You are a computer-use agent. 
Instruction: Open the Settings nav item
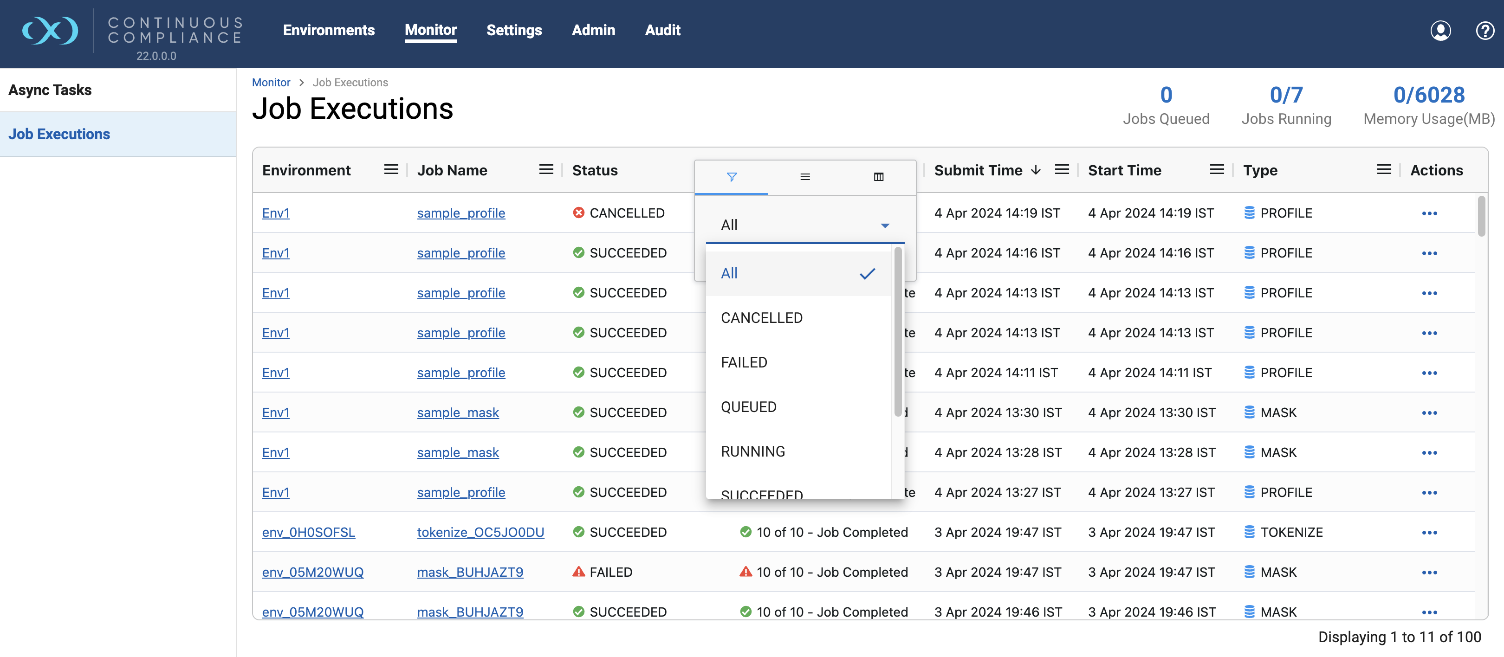(514, 30)
